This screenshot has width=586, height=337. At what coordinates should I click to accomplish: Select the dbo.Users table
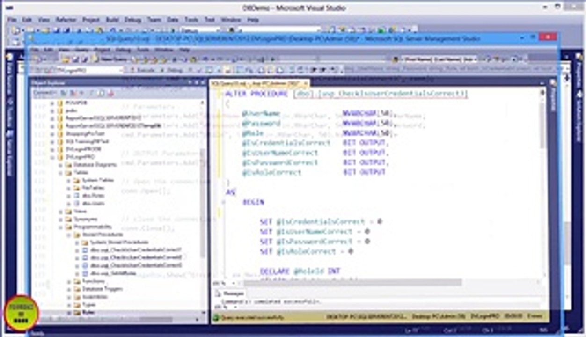click(92, 203)
